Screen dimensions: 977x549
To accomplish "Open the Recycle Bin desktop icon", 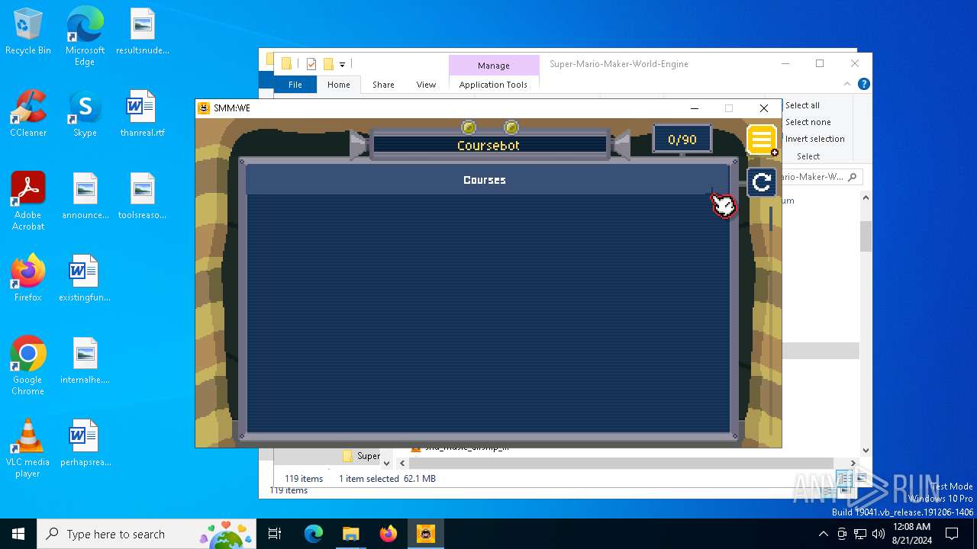I will pyautogui.click(x=28, y=32).
